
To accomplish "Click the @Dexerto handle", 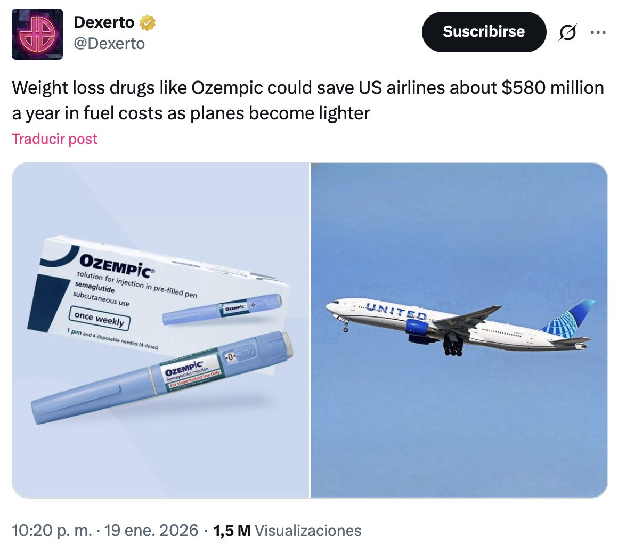I will [109, 44].
